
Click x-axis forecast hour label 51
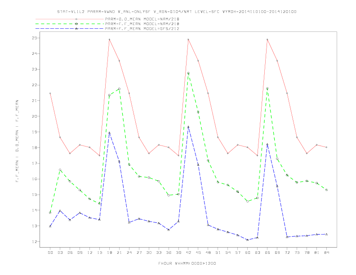(x=218, y=253)
